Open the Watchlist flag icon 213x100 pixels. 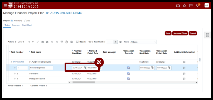pos(191,6)
